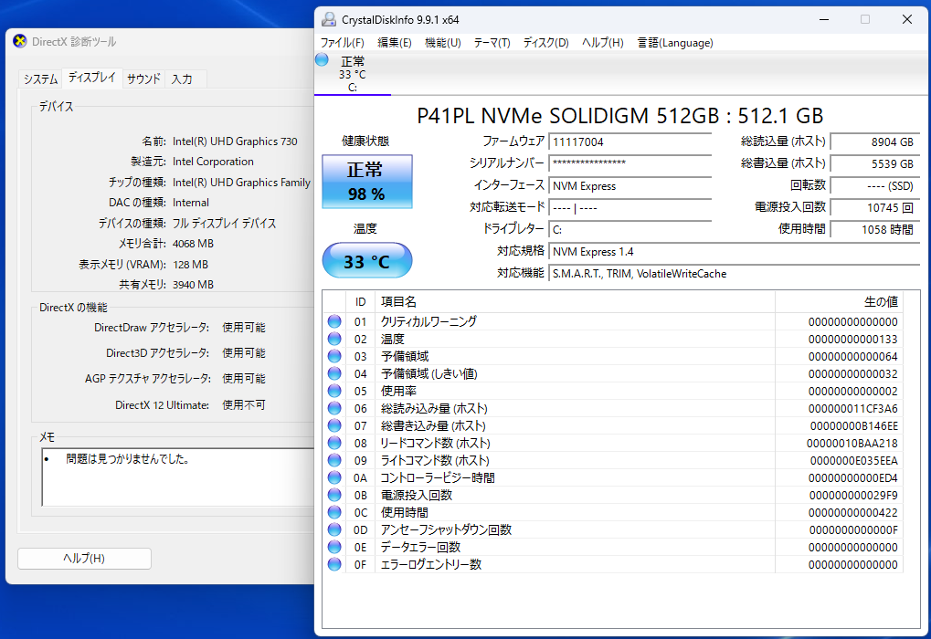
Task: Click the 総書込量 value 5539 GB
Action: (x=874, y=163)
